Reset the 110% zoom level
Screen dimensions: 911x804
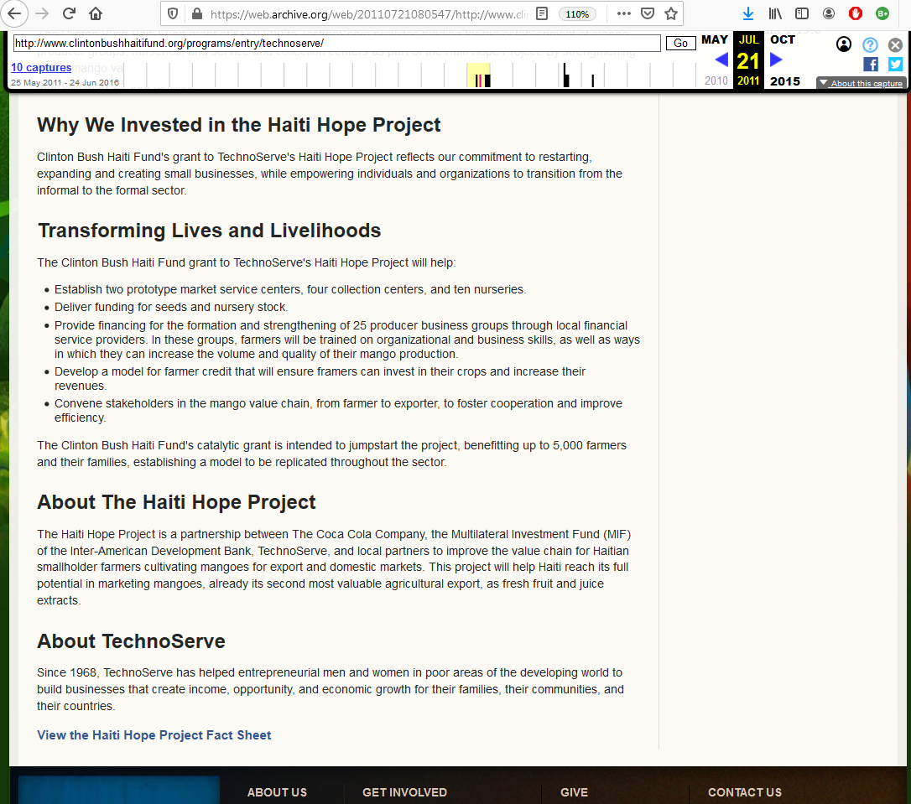pos(577,14)
